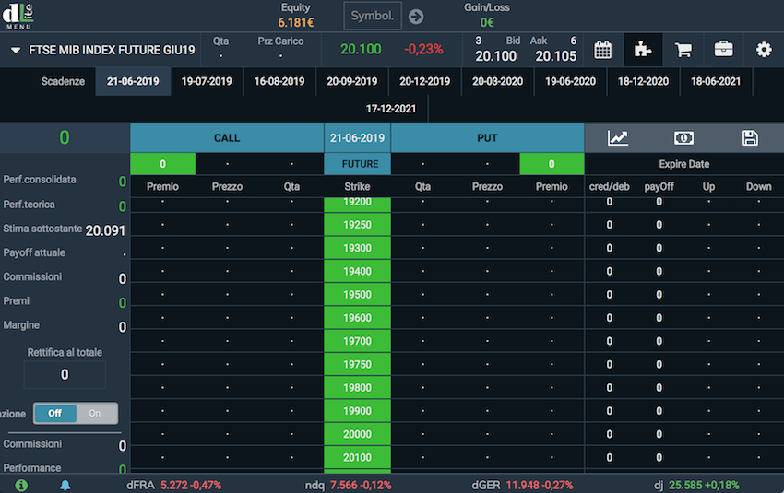
Task: Select the 18-12-2020 expiry tab
Action: click(x=643, y=81)
